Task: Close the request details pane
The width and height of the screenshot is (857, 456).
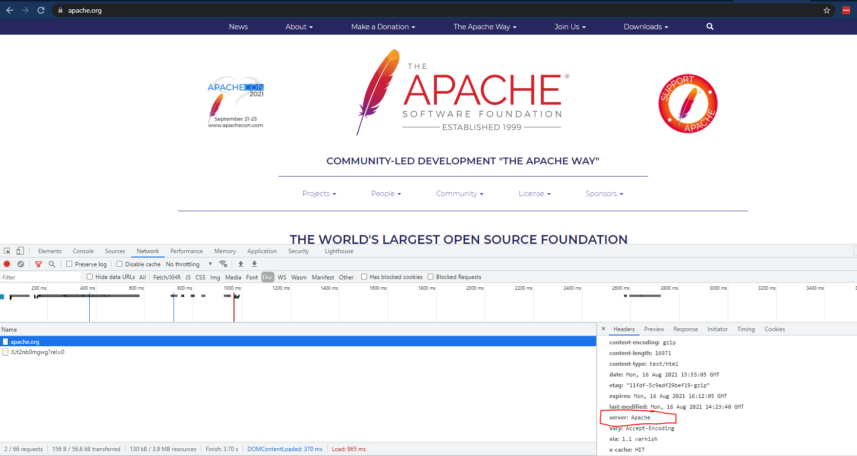Action: (604, 329)
